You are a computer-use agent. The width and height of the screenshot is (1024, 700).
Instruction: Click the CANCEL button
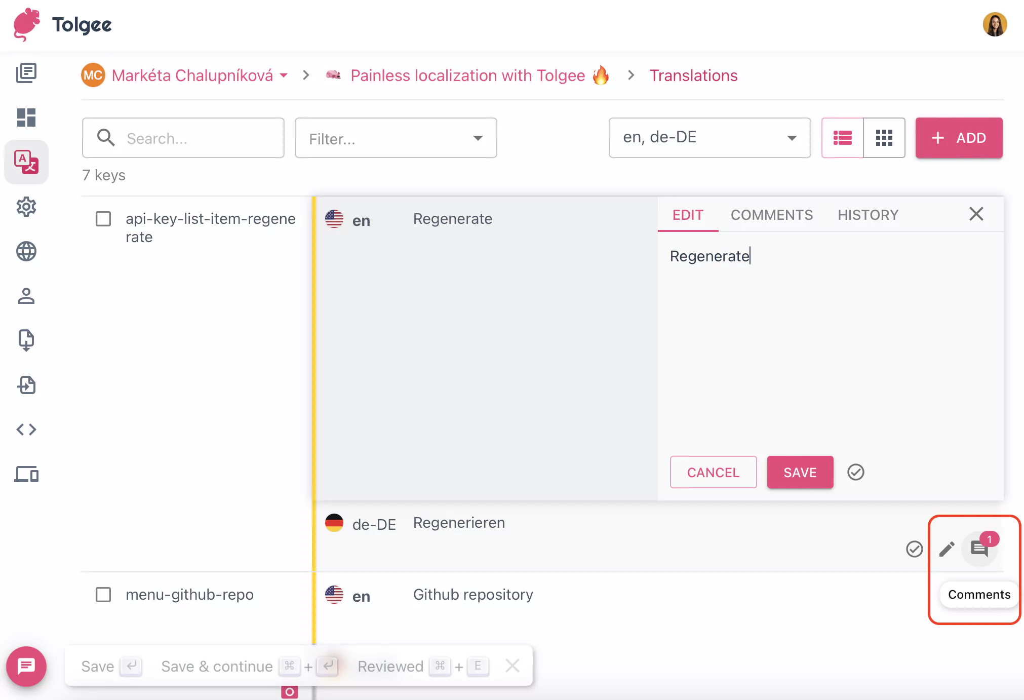click(713, 472)
